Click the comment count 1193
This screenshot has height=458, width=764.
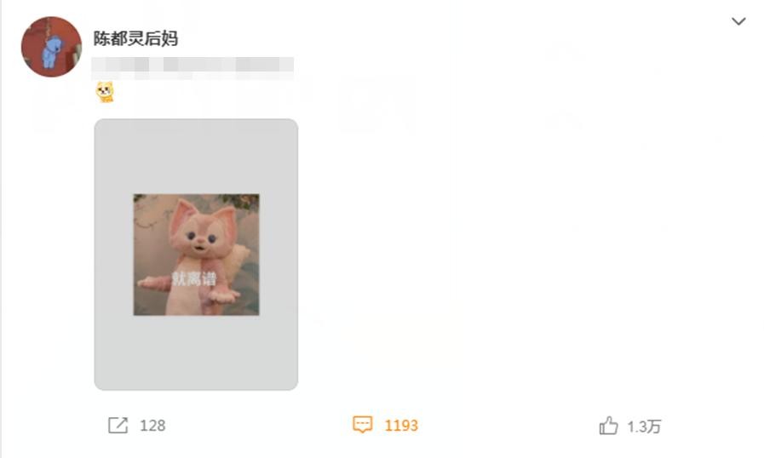coord(401,426)
